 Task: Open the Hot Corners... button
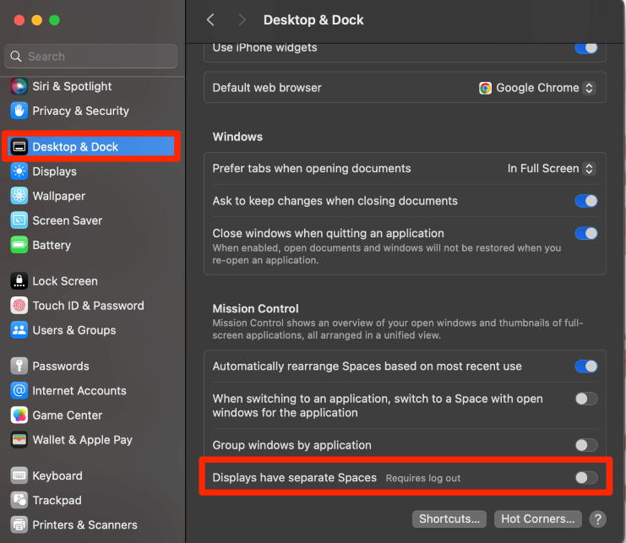click(538, 519)
